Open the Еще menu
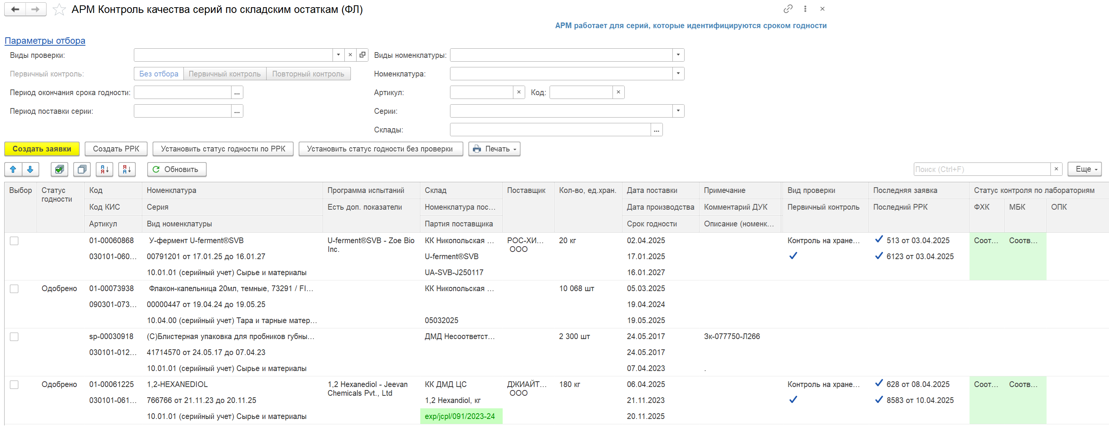 coord(1085,169)
